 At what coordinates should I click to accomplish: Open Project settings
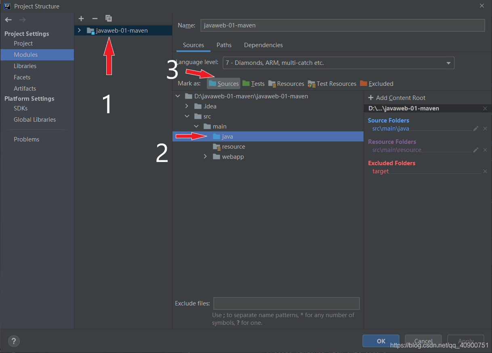click(23, 44)
